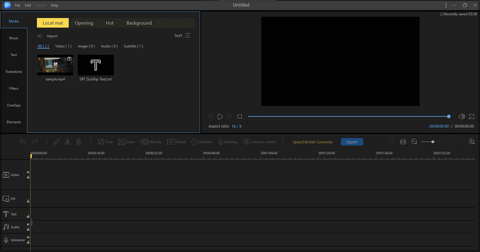
Task: Click the Undo arrow in the timeline toolbar
Action: 23,142
